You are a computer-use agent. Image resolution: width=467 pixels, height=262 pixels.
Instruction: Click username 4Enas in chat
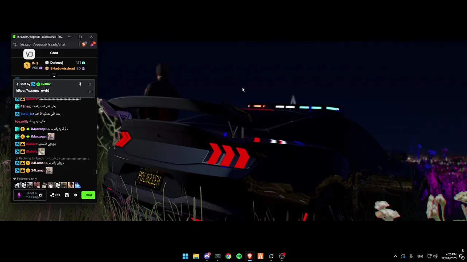25,106
